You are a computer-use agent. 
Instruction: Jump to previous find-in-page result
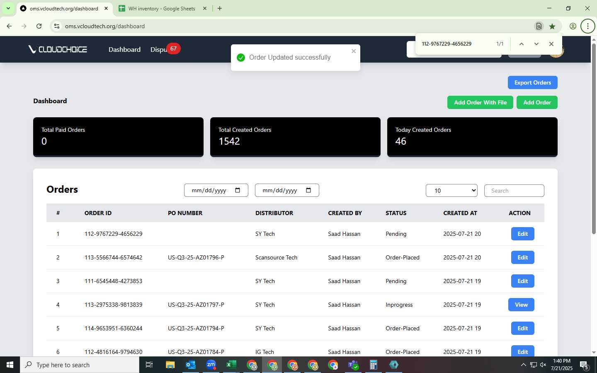point(522,44)
